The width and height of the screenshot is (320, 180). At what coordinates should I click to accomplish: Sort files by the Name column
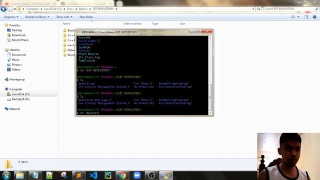[x=66, y=23]
